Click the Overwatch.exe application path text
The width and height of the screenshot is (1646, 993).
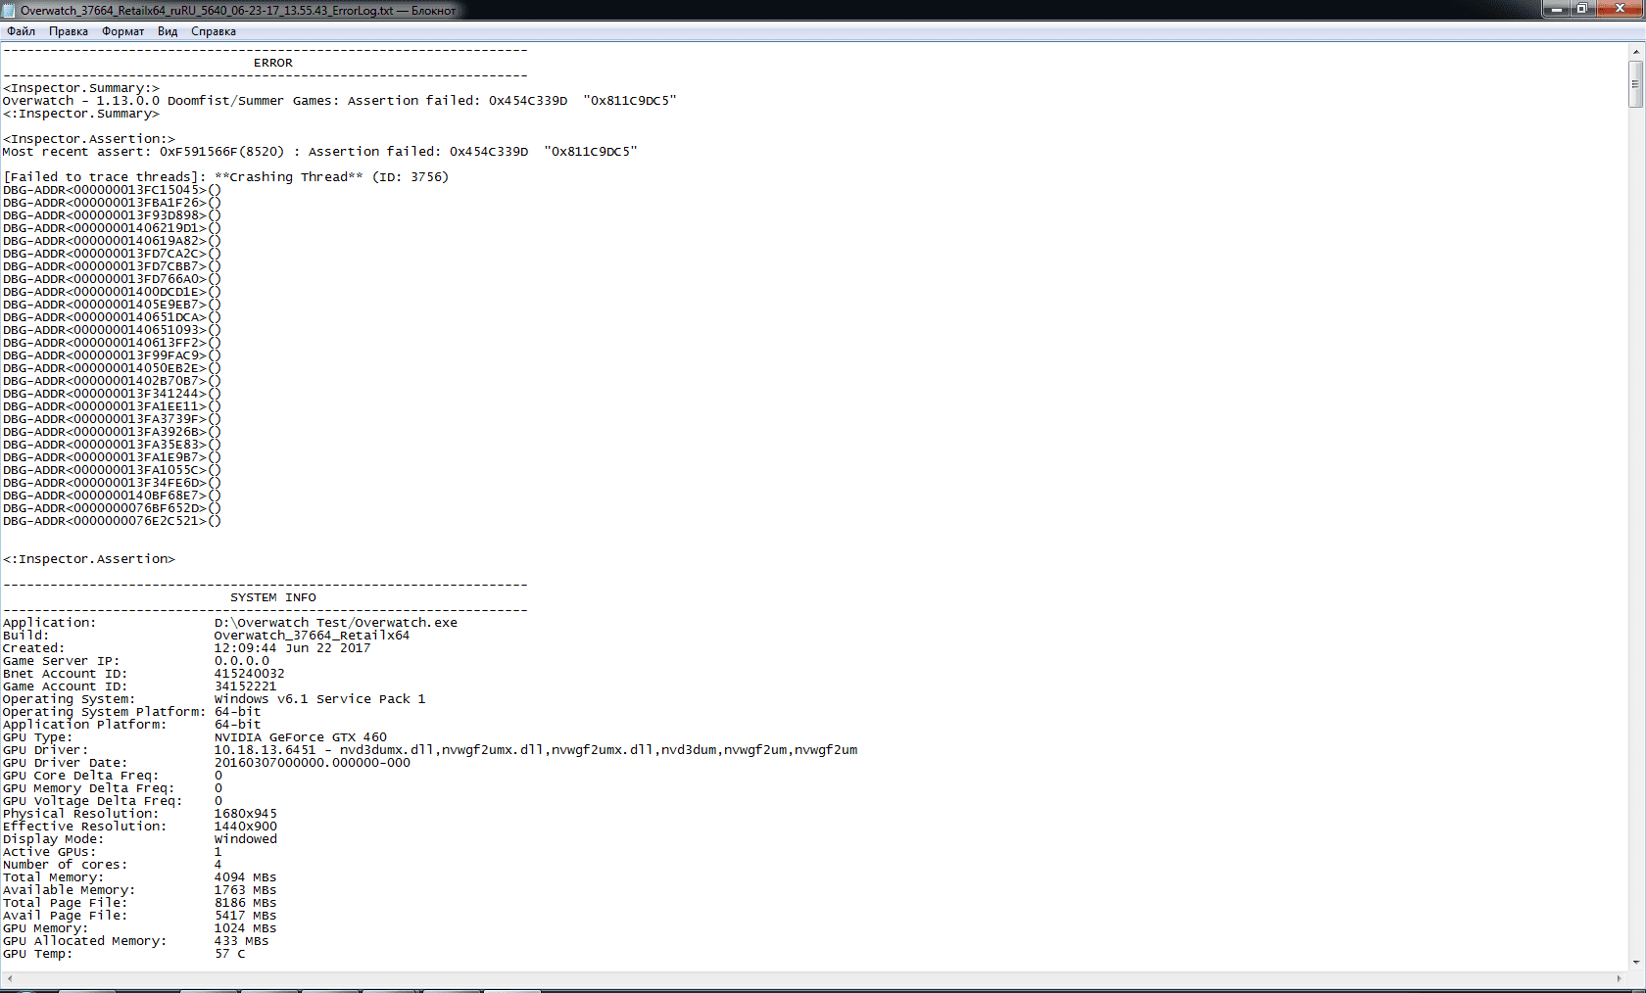(x=335, y=623)
